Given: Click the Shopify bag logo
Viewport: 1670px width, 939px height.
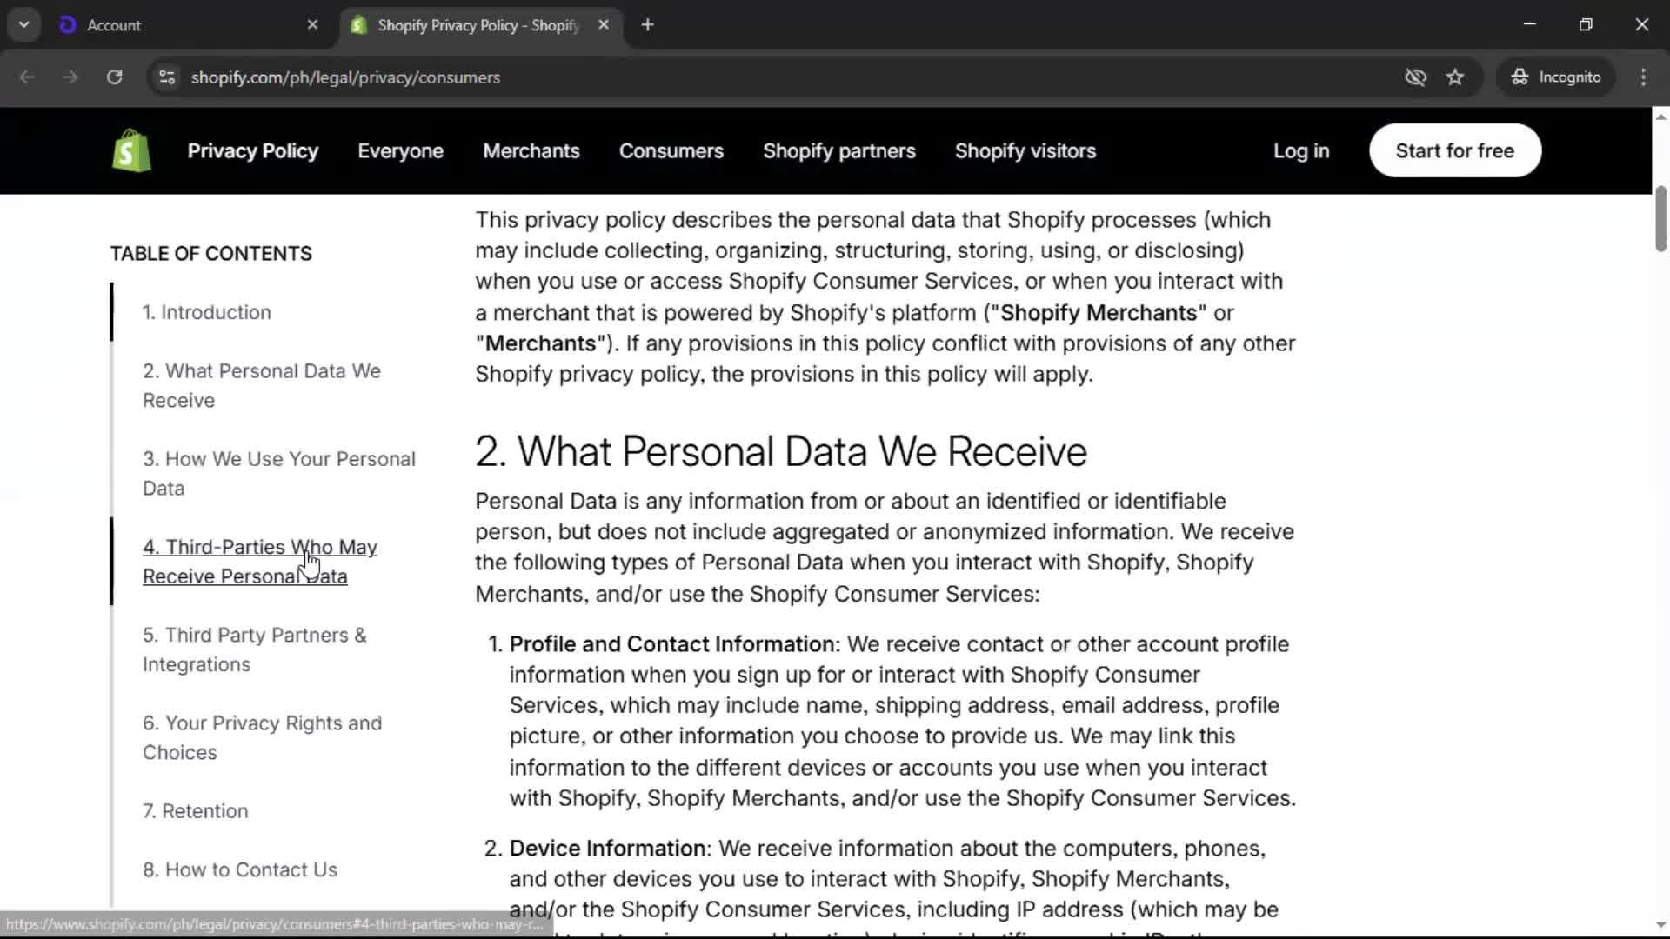Looking at the screenshot, I should [x=131, y=150].
